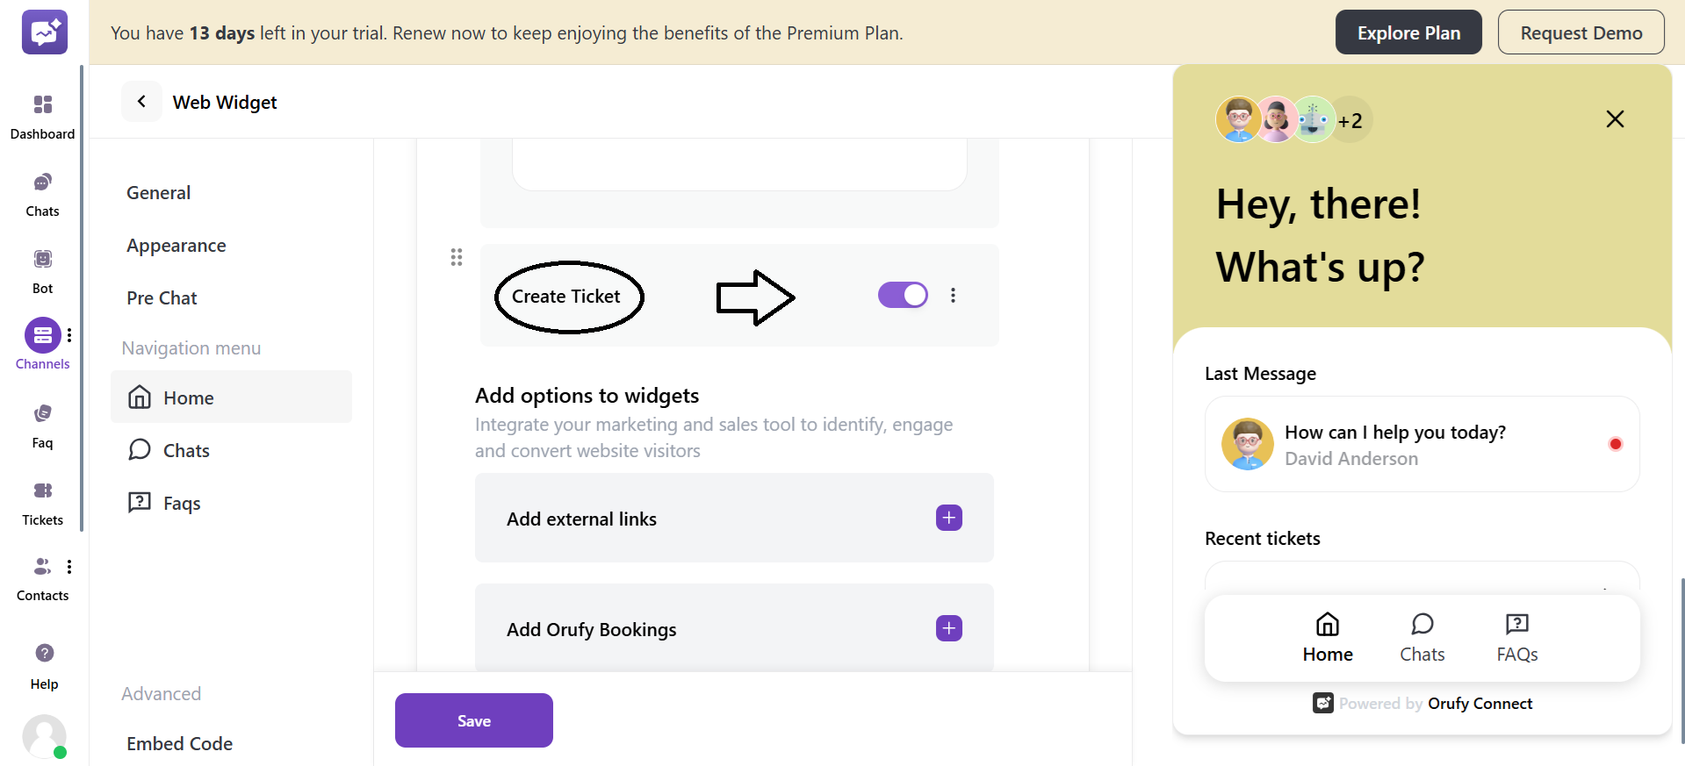Open the Channels section
1685x766 pixels.
pyautogui.click(x=42, y=344)
